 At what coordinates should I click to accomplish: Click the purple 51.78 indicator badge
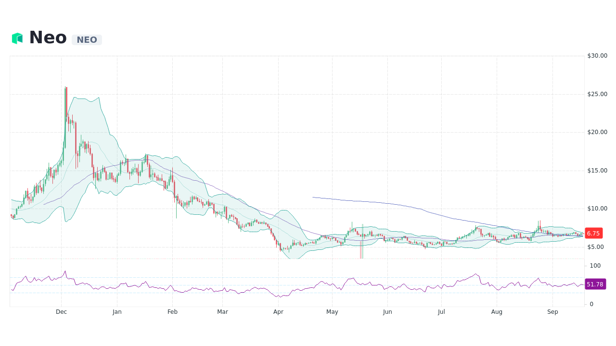595,284
